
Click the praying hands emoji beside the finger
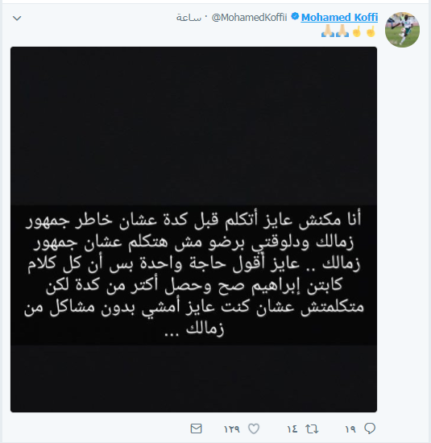coord(342,31)
